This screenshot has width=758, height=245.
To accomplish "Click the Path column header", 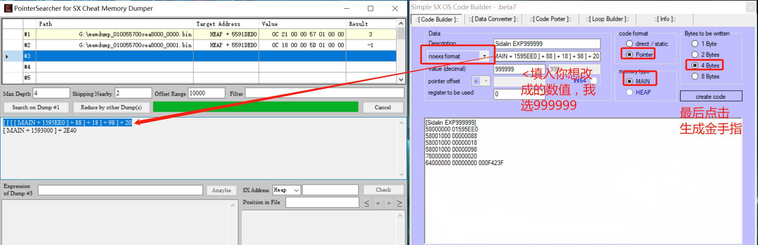I will (x=115, y=24).
